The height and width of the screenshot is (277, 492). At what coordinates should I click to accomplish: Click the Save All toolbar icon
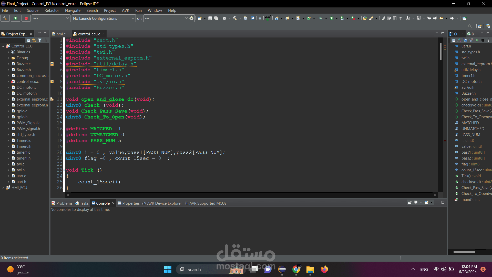point(216,18)
